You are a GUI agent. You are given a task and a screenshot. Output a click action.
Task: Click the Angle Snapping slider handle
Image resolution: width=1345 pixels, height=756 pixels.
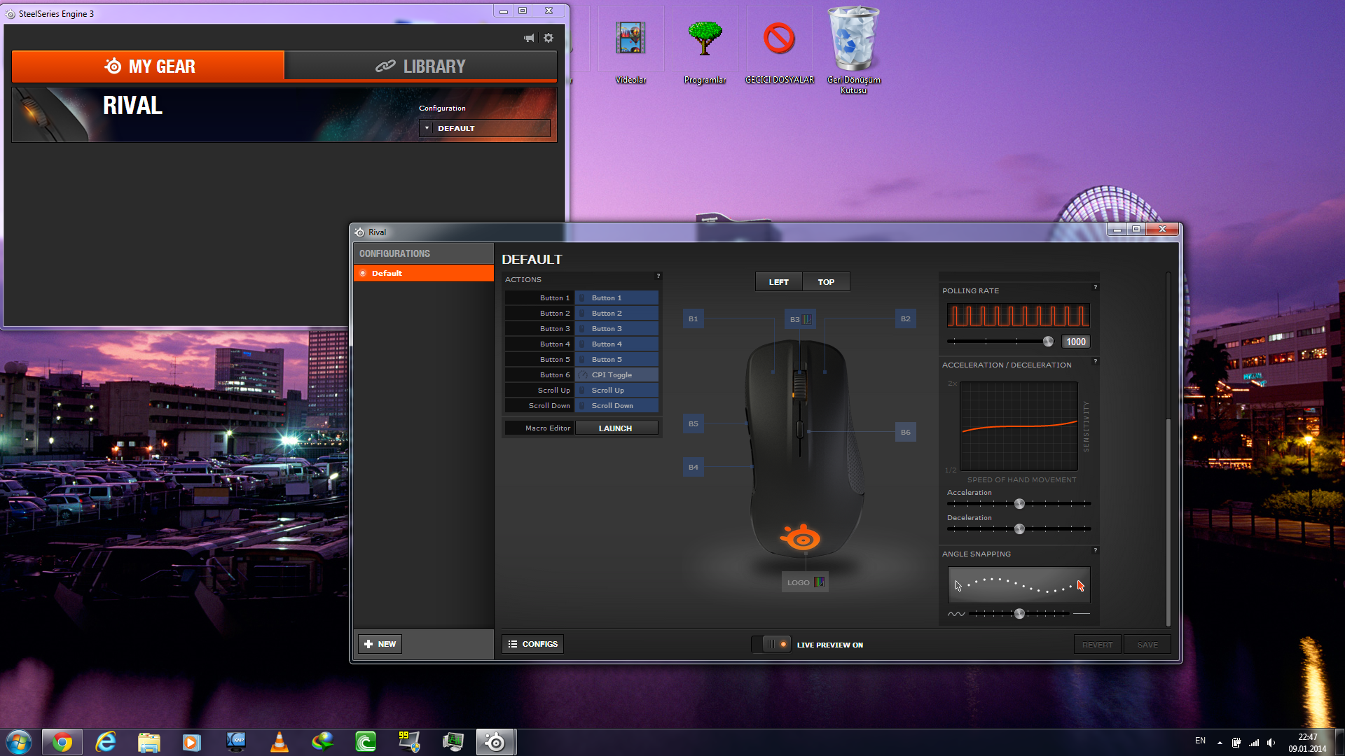(x=1020, y=614)
